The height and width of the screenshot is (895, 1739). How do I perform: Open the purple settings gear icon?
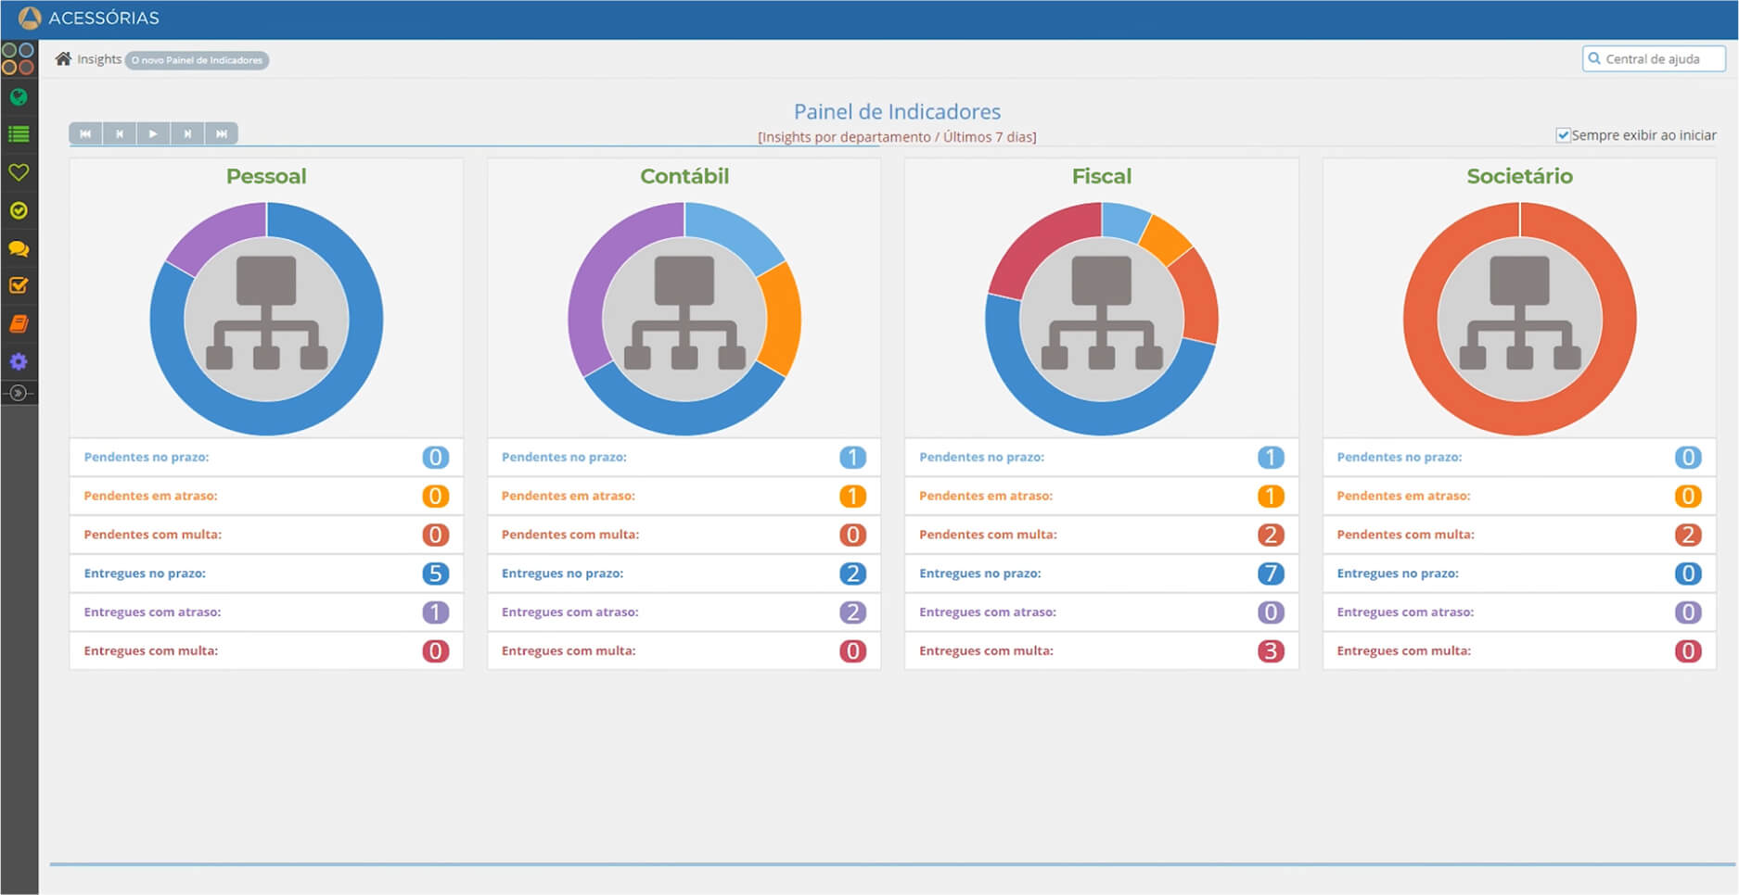pos(19,361)
